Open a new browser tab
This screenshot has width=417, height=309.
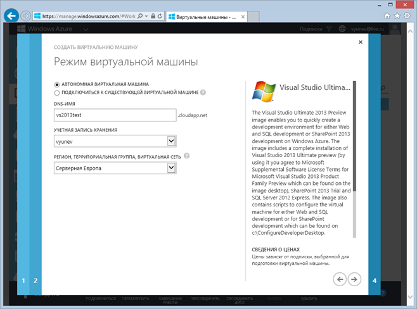[x=253, y=16]
